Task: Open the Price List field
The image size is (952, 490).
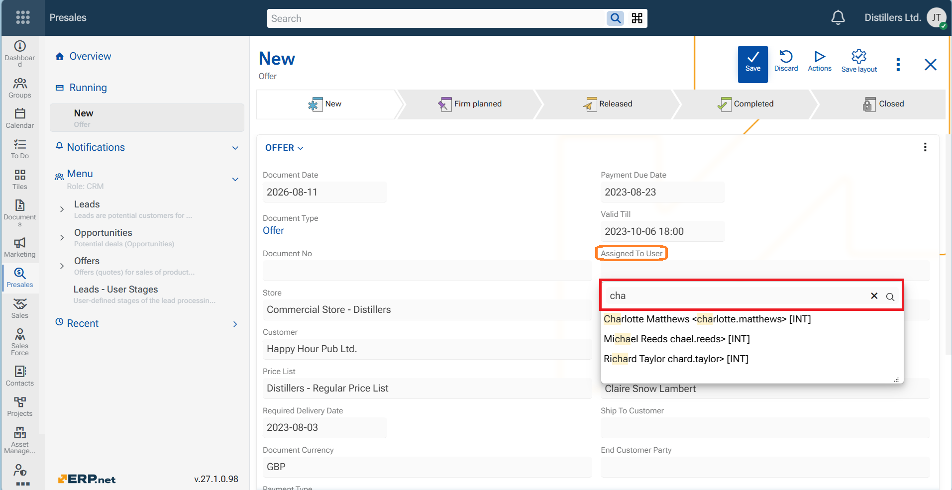Action: (427, 388)
